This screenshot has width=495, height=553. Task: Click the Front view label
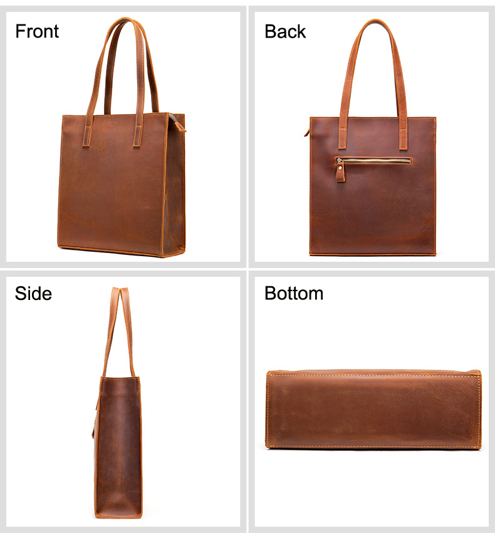click(x=37, y=31)
